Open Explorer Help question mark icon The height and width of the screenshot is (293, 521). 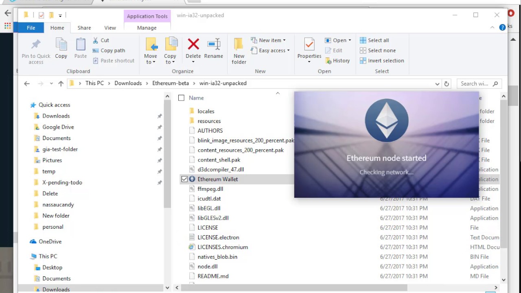[x=502, y=27]
